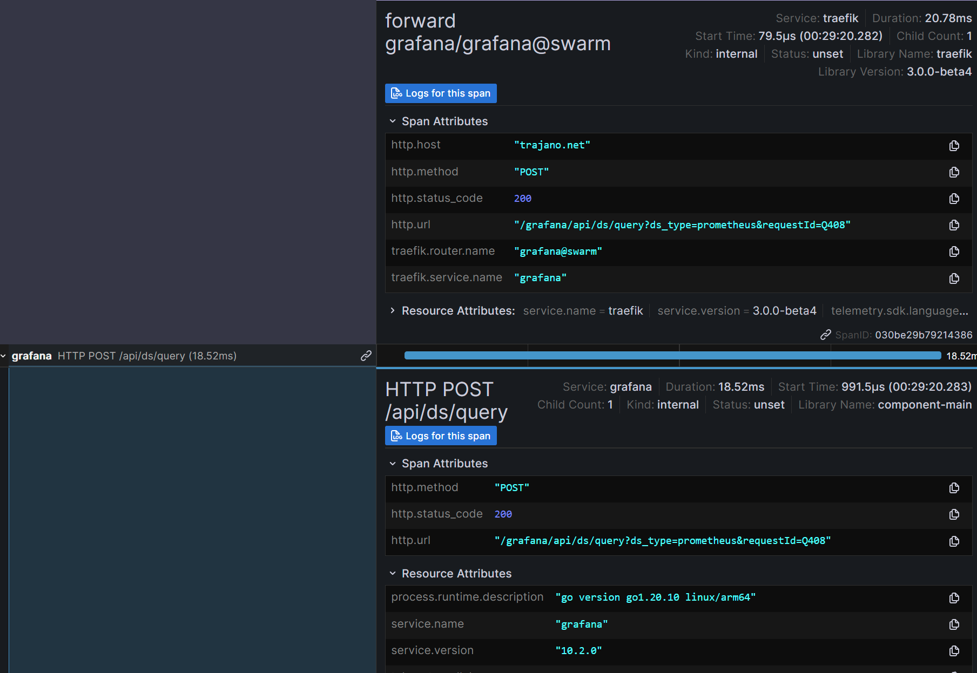Screen dimensions: 977x673
Task: Copy the traefik.service.name value
Action: [954, 278]
